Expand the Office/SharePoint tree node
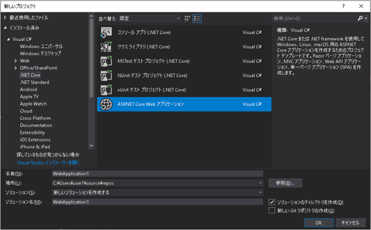The height and width of the screenshot is (230, 371). (16, 68)
